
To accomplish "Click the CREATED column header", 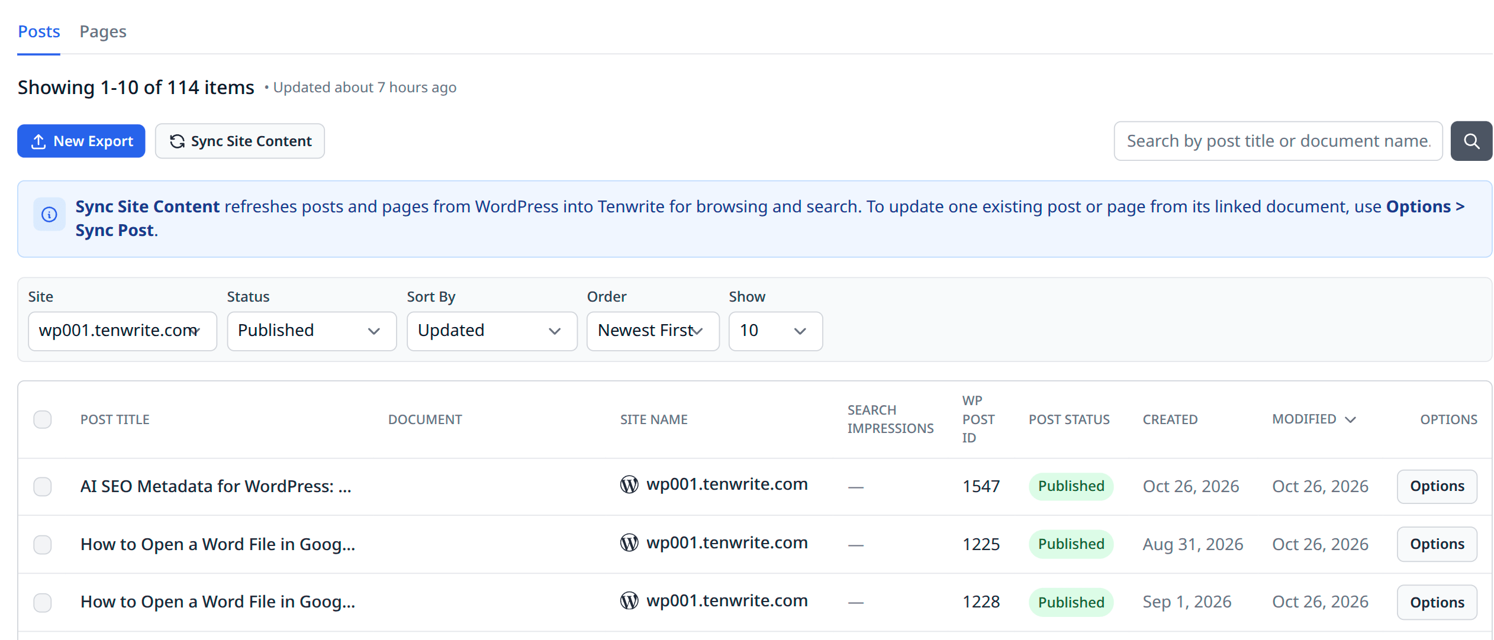I will 1170,419.
